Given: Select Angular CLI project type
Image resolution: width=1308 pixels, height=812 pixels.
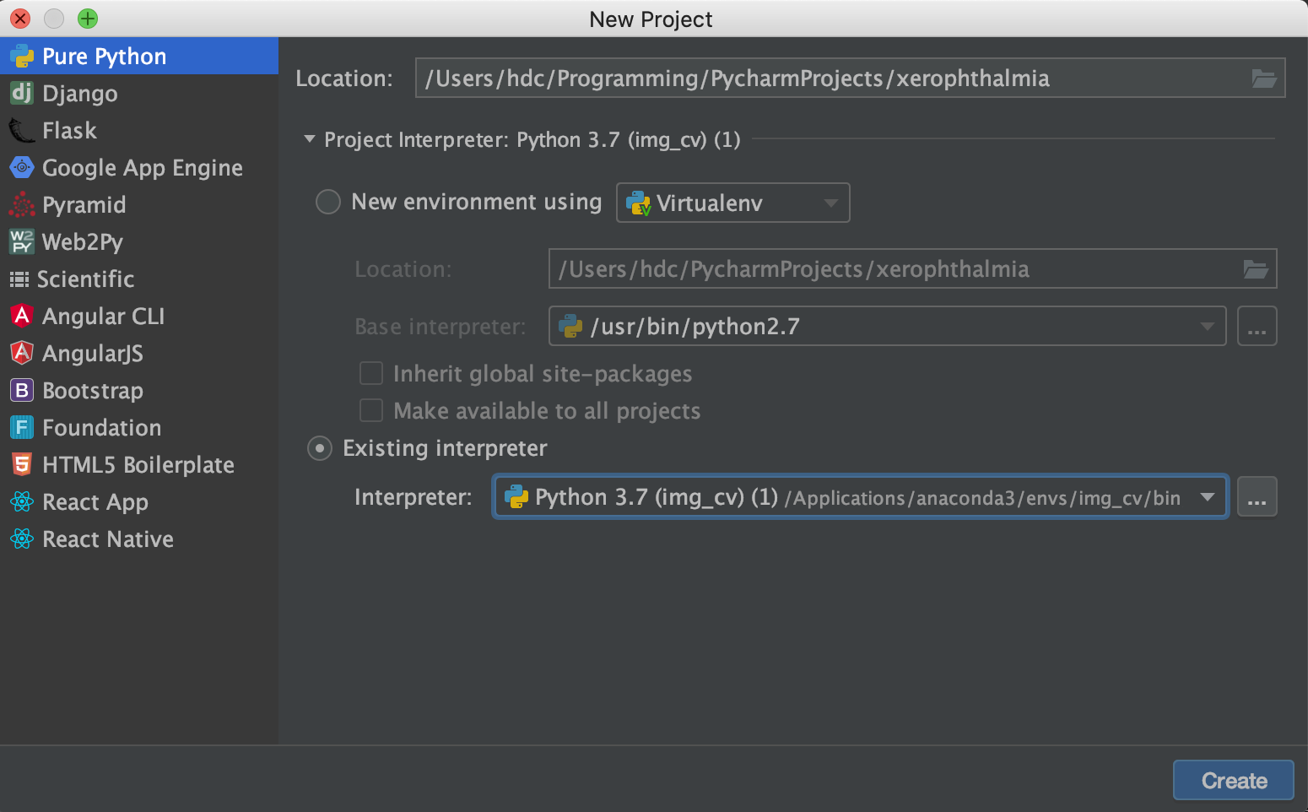Looking at the screenshot, I should 139,316.
